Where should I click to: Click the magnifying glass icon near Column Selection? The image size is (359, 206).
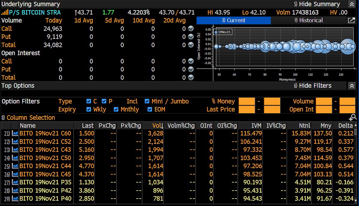pyautogui.click(x=353, y=117)
